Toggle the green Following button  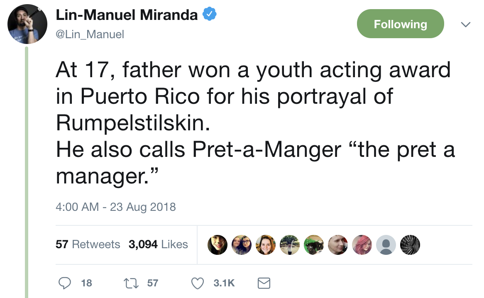tap(400, 24)
